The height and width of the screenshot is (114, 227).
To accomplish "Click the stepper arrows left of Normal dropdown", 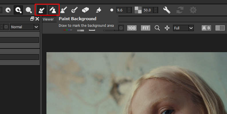I will tap(2, 27).
